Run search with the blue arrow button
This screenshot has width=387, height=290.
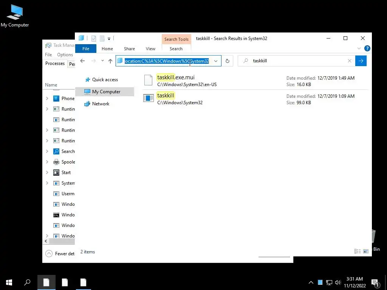pyautogui.click(x=361, y=61)
